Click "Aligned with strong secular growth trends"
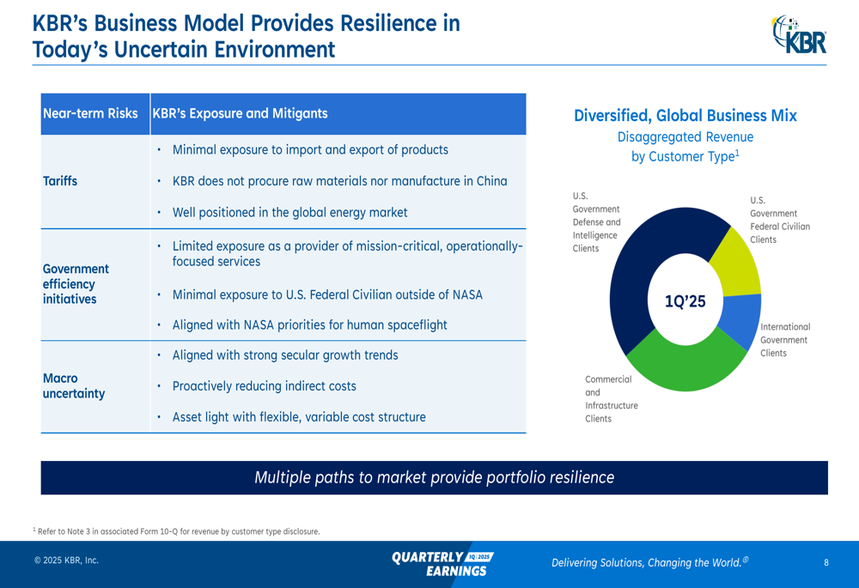Screen dimensions: 859x588 pyautogui.click(x=285, y=355)
